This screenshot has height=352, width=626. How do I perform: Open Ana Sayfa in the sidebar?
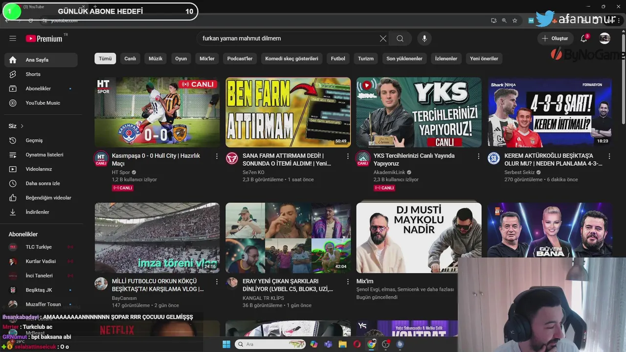tap(41, 60)
